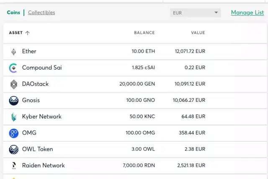The image size is (268, 179).
Task: Click the Ether coin icon
Action: click(14, 52)
